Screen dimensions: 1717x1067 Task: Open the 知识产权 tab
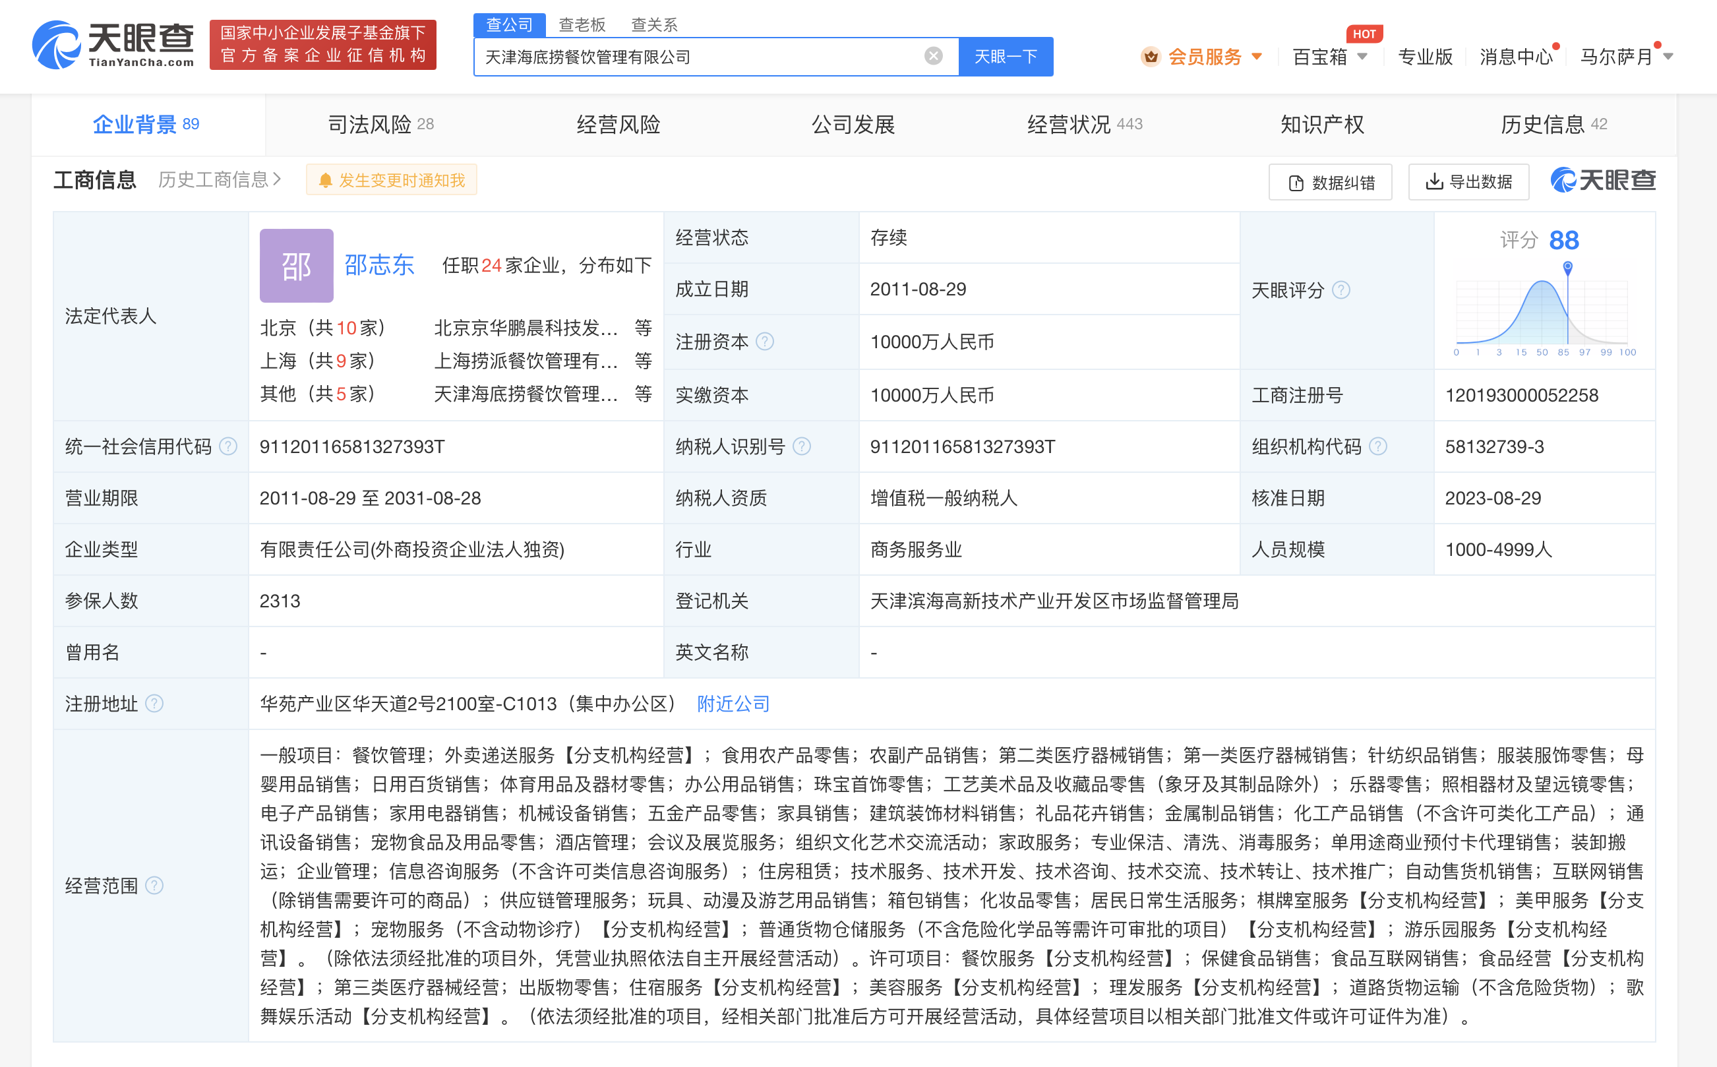[x=1322, y=124]
